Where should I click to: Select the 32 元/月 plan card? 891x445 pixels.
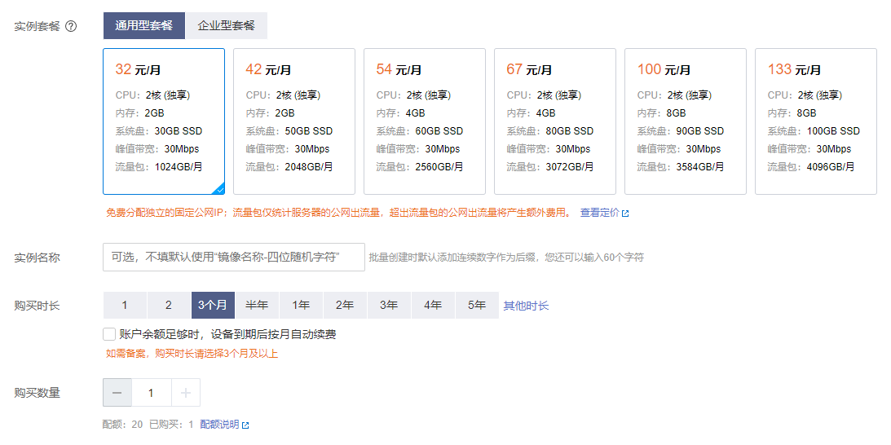[164, 121]
